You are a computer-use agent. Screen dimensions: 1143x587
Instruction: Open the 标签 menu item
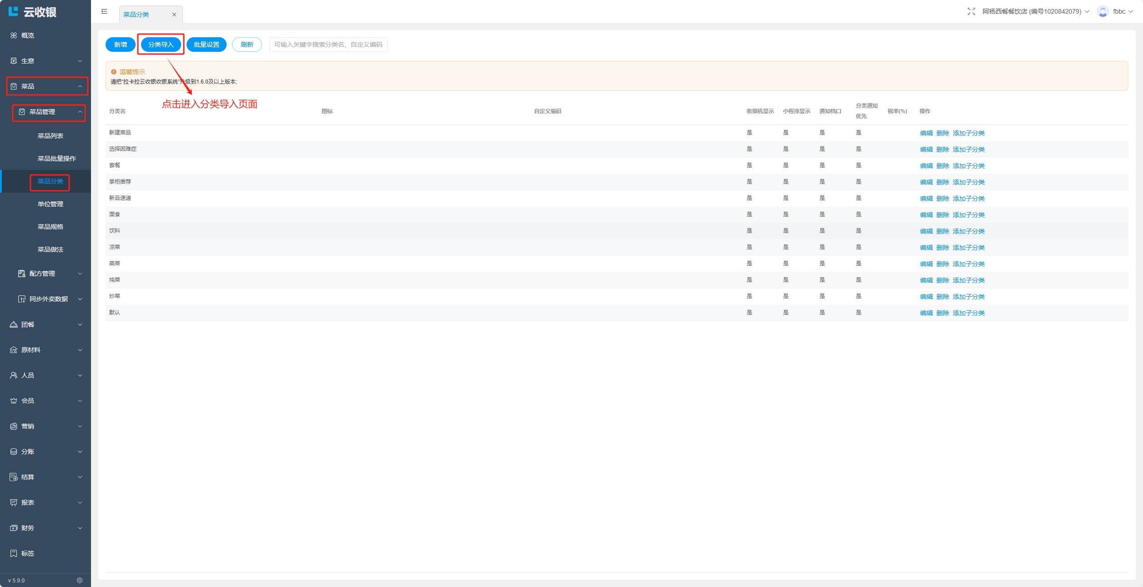28,553
